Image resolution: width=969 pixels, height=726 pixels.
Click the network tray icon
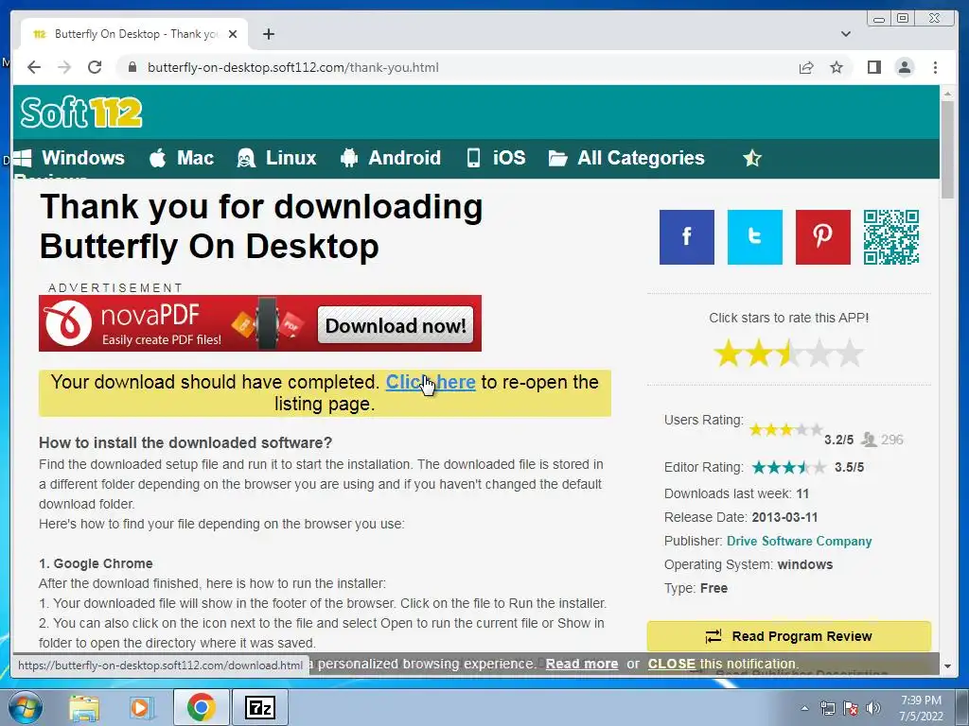(x=827, y=708)
